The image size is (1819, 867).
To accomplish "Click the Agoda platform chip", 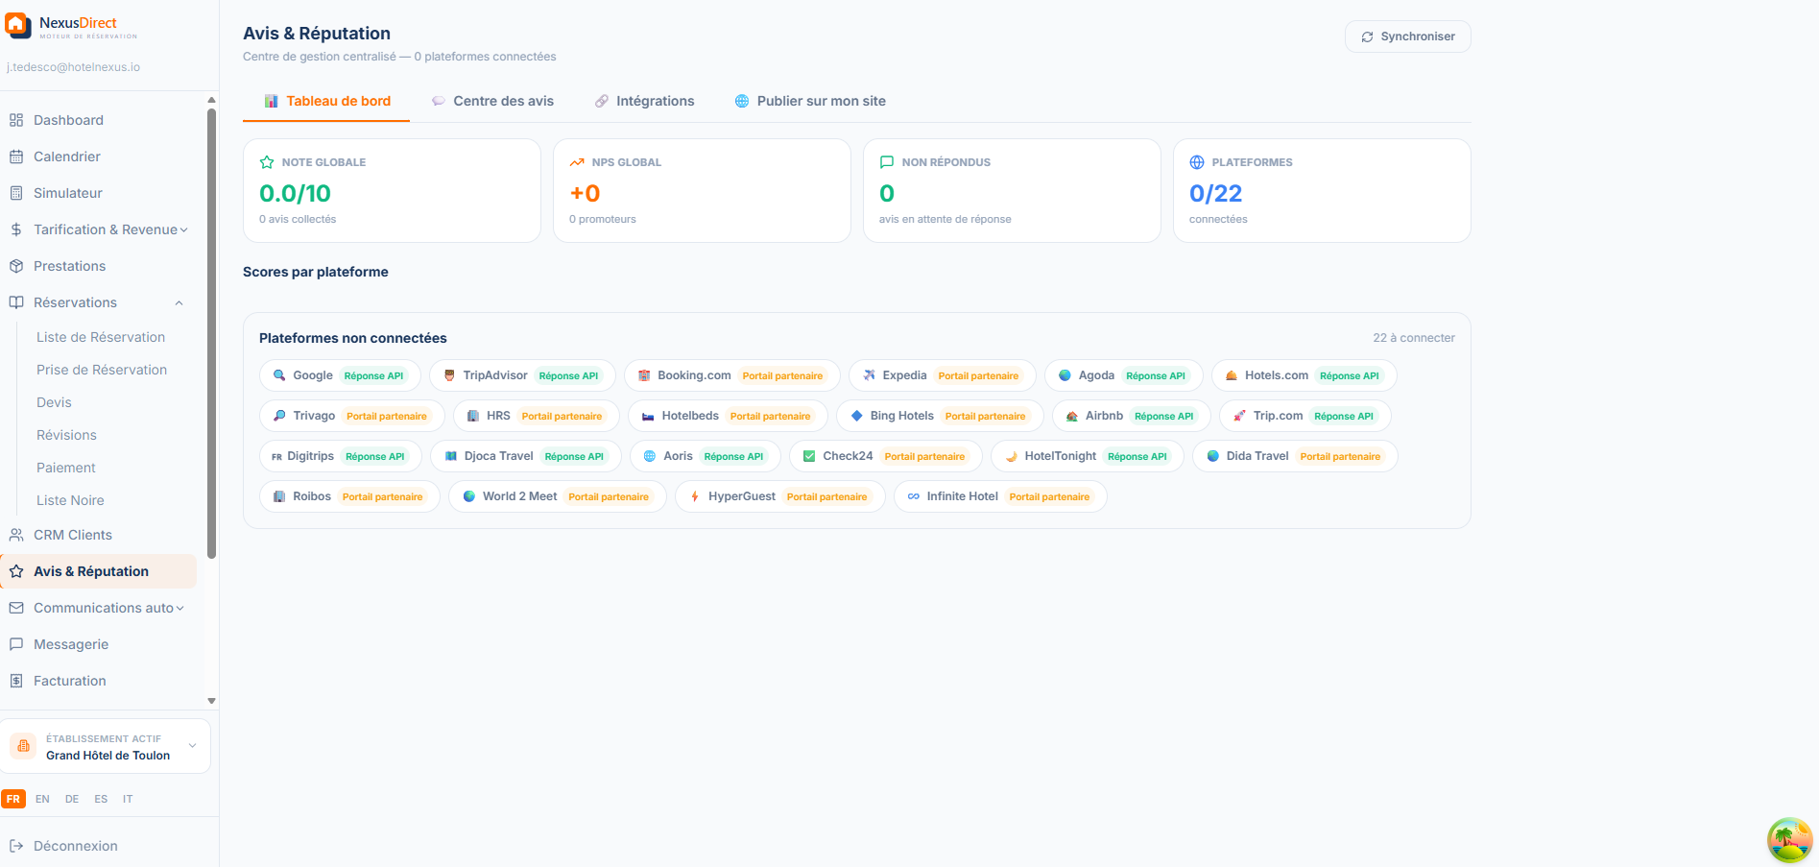I will pos(1123,375).
